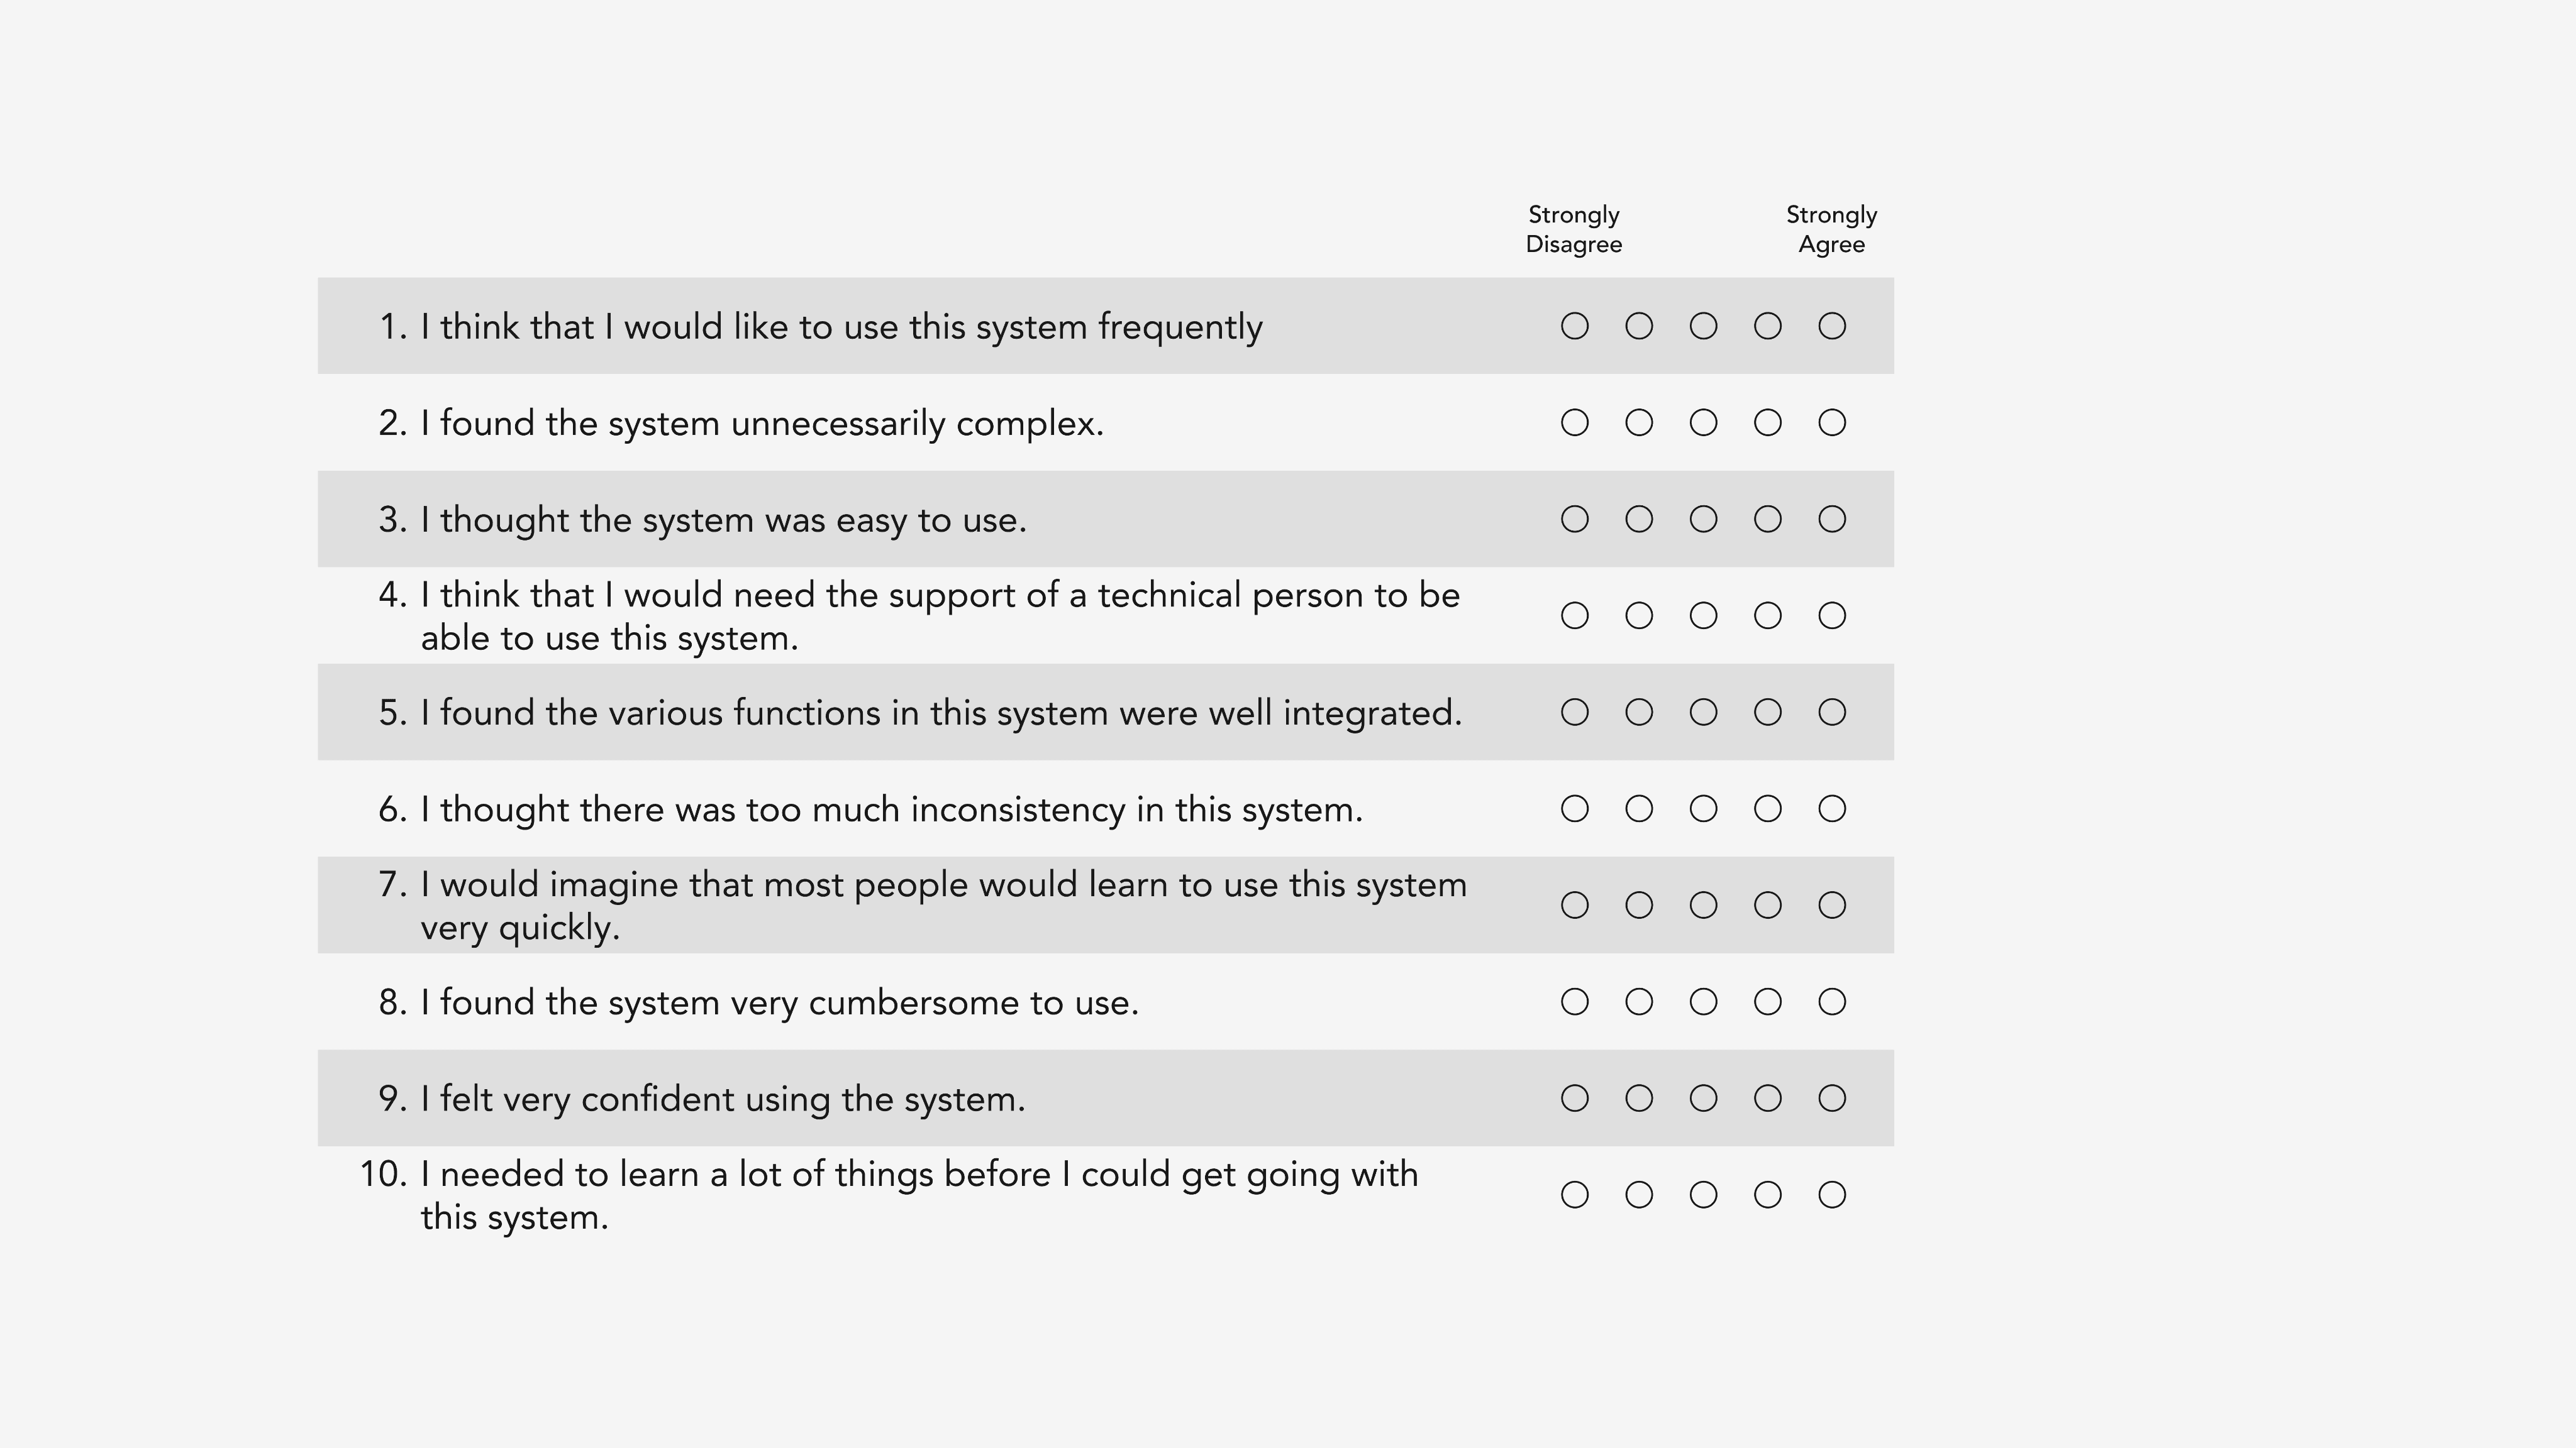This screenshot has height=1448, width=2576.
Task: Click the 'Strongly Agree' column header label
Action: [1832, 230]
